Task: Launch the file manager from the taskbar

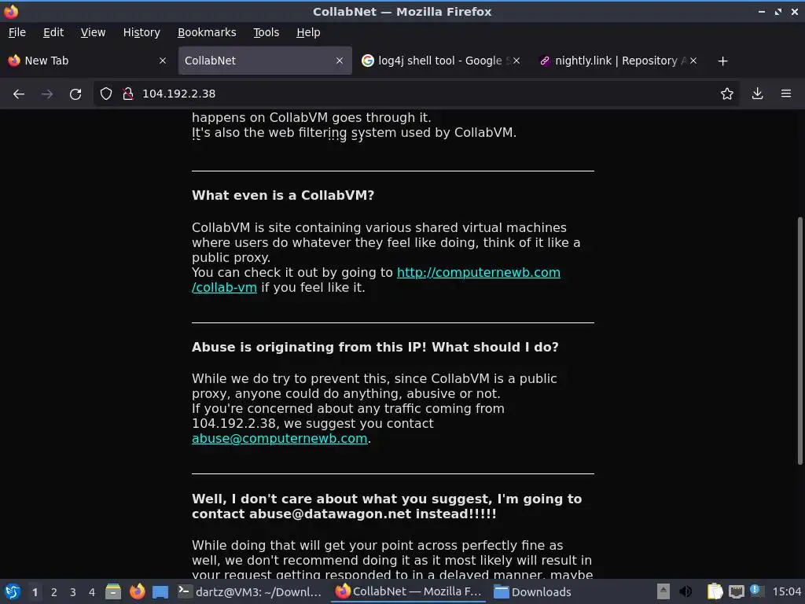Action: (113, 591)
